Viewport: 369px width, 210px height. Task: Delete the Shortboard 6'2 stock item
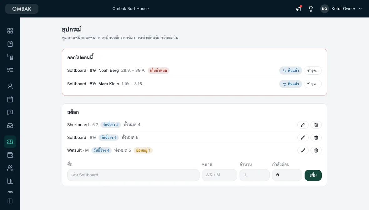pyautogui.click(x=316, y=125)
